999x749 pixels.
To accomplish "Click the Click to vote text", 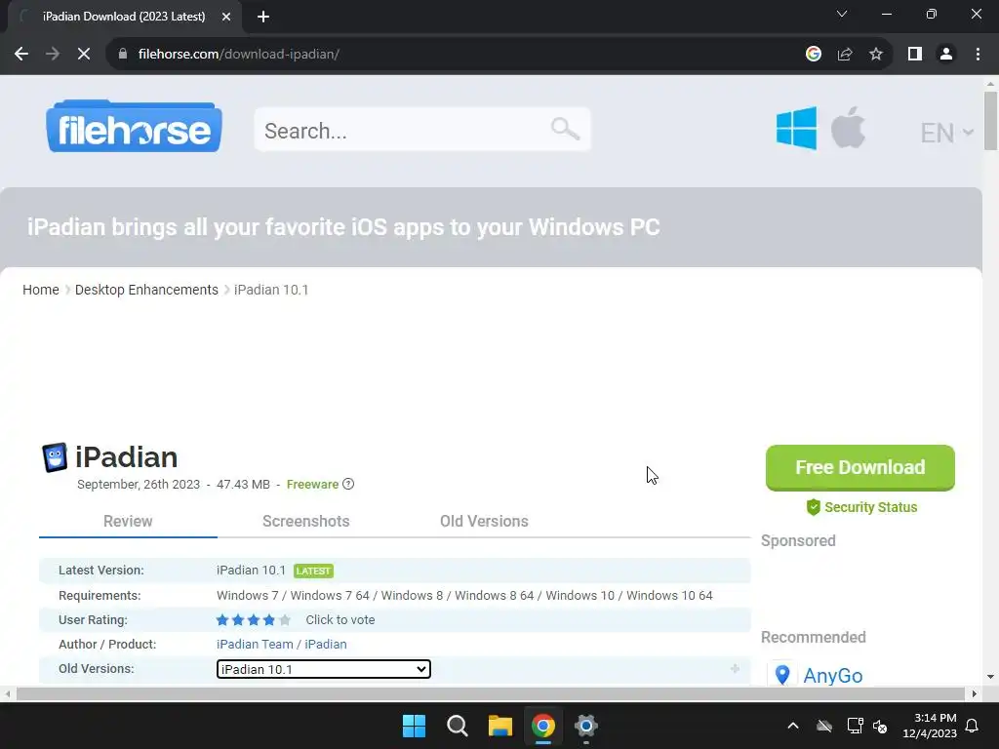I will point(340,619).
